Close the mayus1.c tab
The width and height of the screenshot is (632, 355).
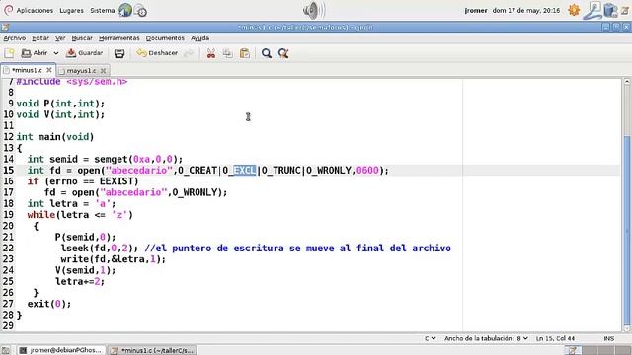(x=103, y=70)
